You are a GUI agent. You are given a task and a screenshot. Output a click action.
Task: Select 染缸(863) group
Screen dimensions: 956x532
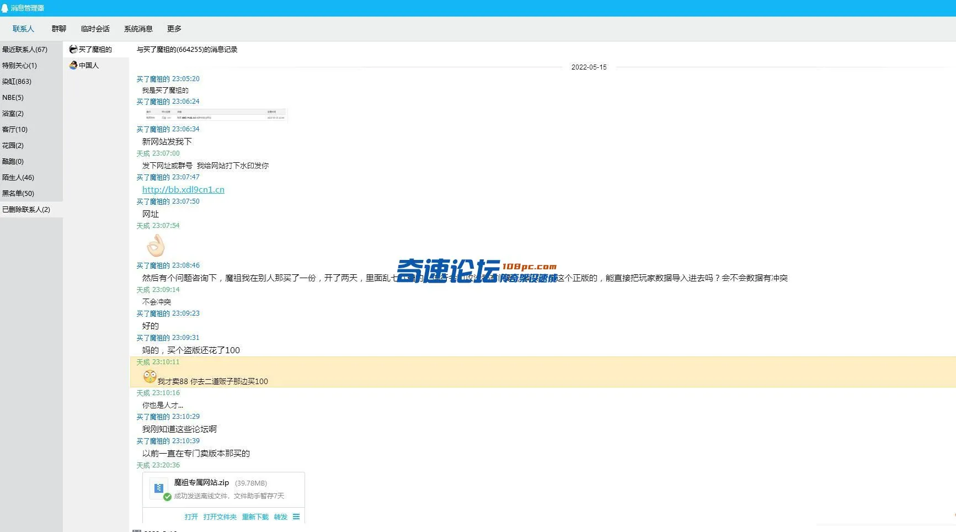[31, 81]
